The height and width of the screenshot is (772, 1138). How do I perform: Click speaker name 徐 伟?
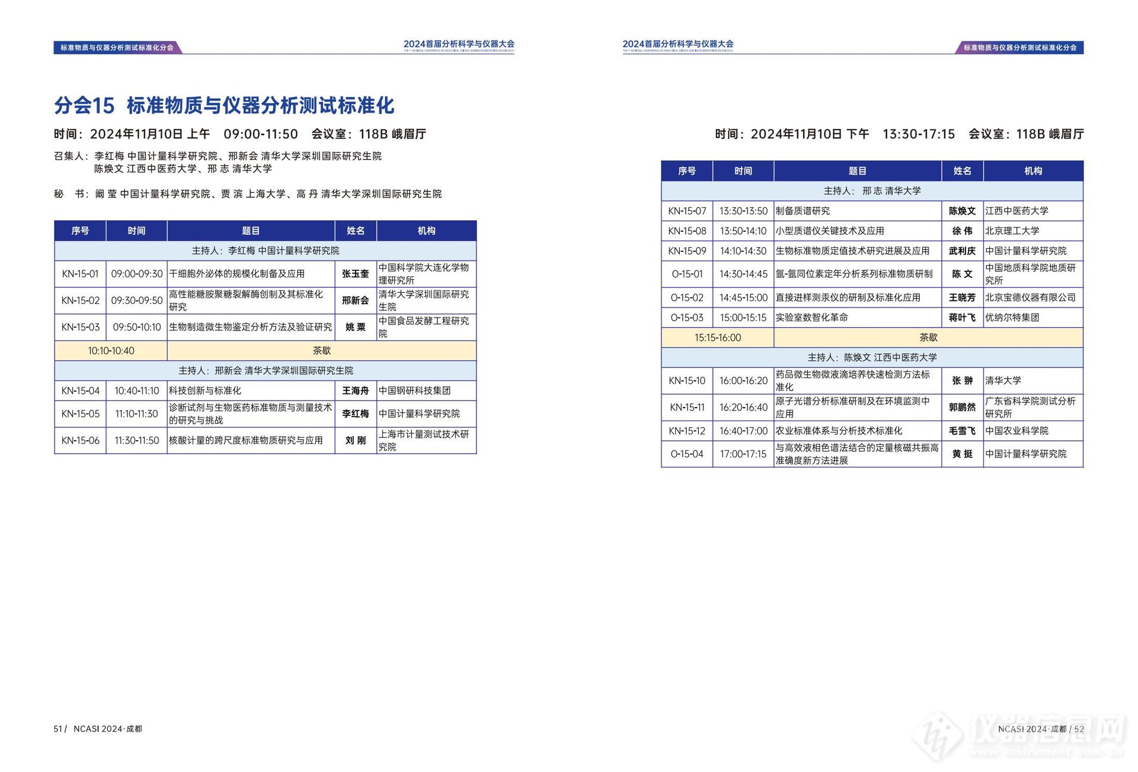(963, 231)
